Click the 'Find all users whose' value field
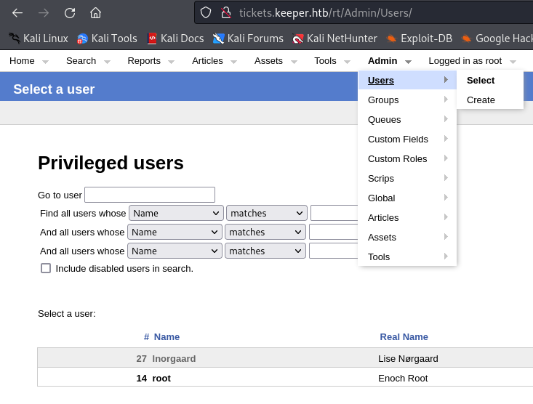The height and width of the screenshot is (404, 533). tap(334, 214)
